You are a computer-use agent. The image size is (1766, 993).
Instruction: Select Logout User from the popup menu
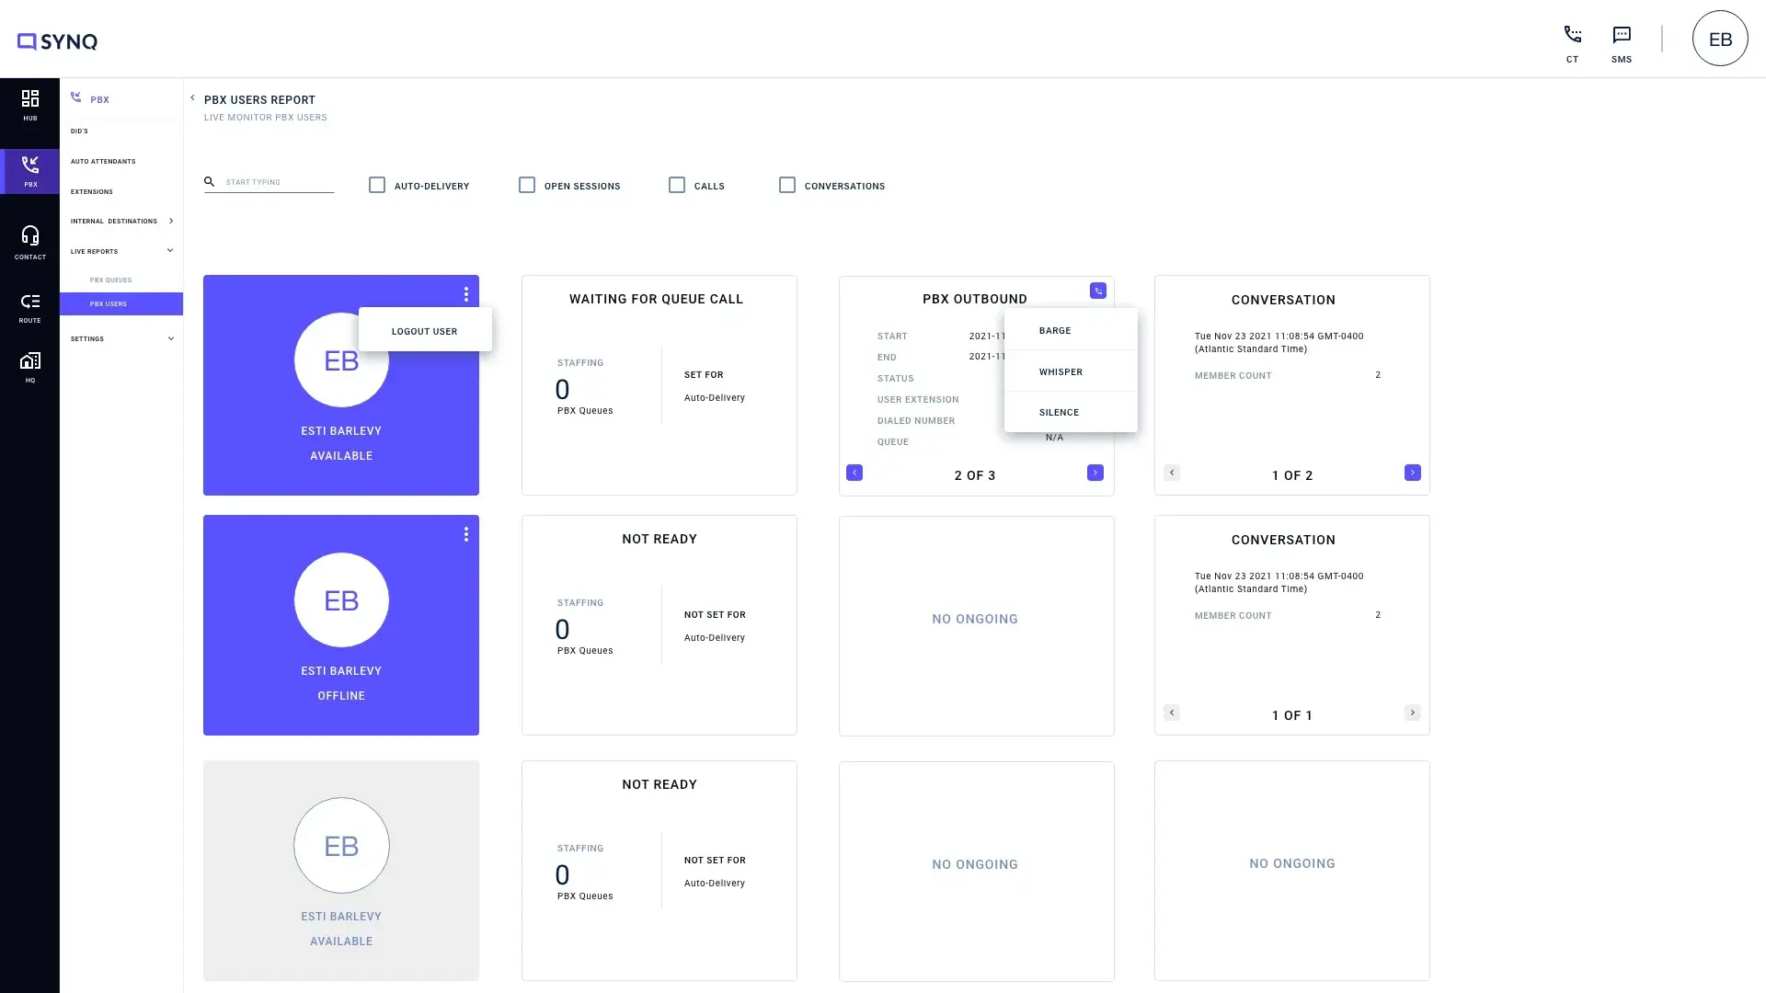[425, 331]
